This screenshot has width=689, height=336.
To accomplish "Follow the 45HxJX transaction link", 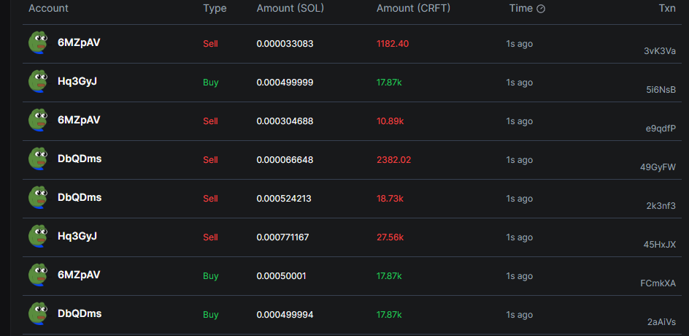I will [660, 245].
